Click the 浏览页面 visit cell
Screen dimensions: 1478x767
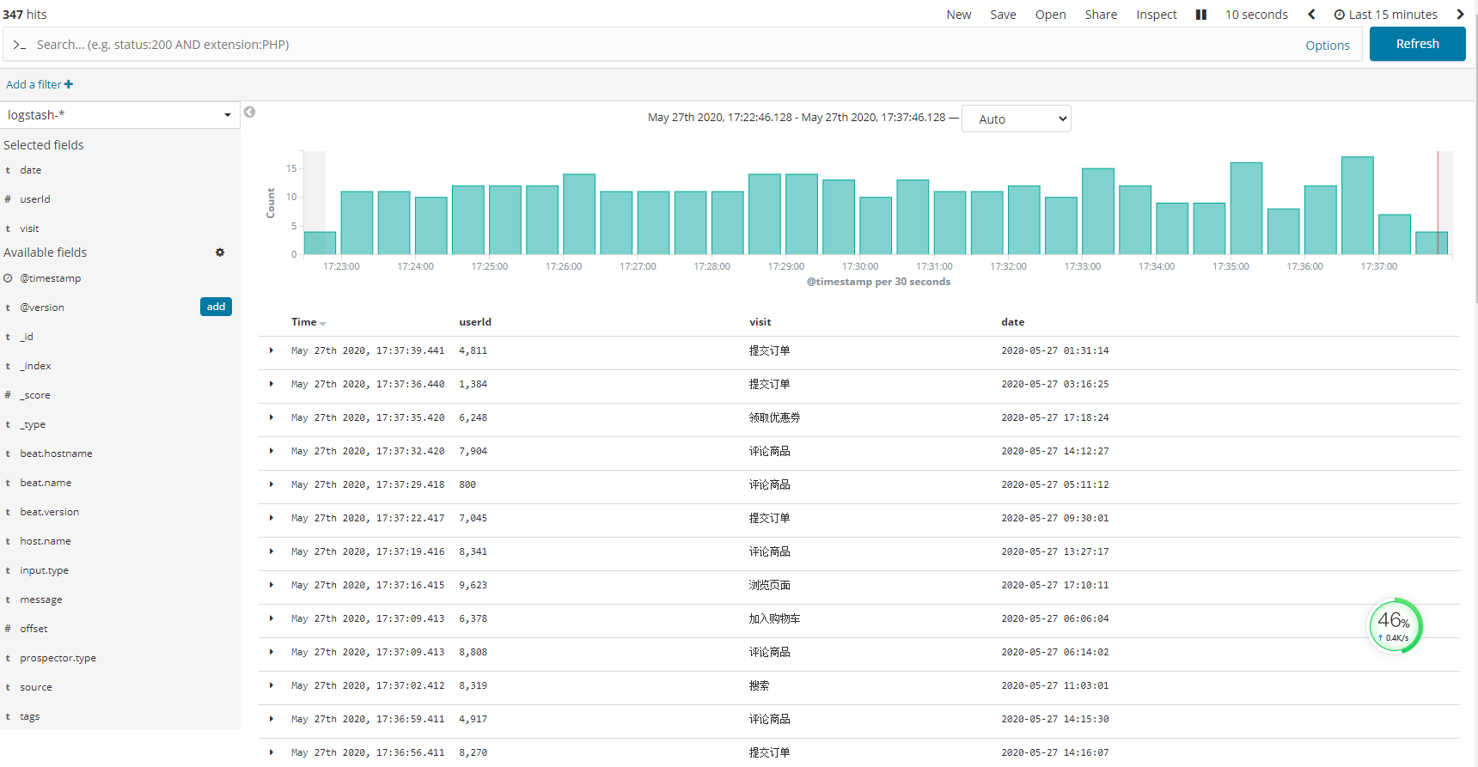(769, 585)
